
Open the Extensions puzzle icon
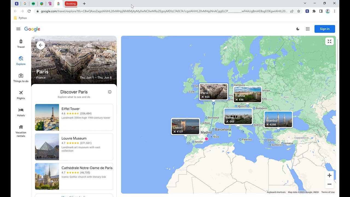click(314, 11)
